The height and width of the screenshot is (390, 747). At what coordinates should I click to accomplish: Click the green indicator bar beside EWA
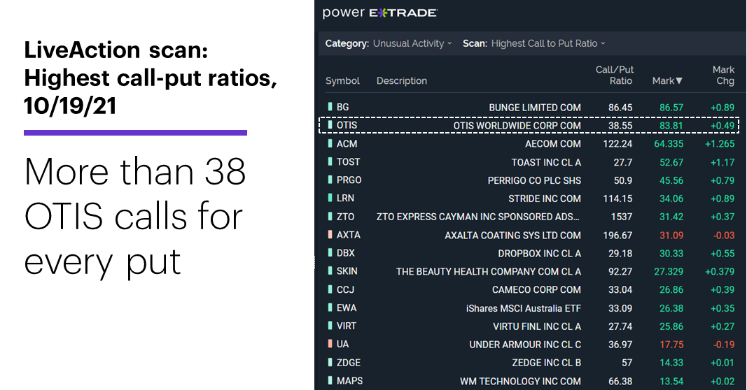[330, 308]
